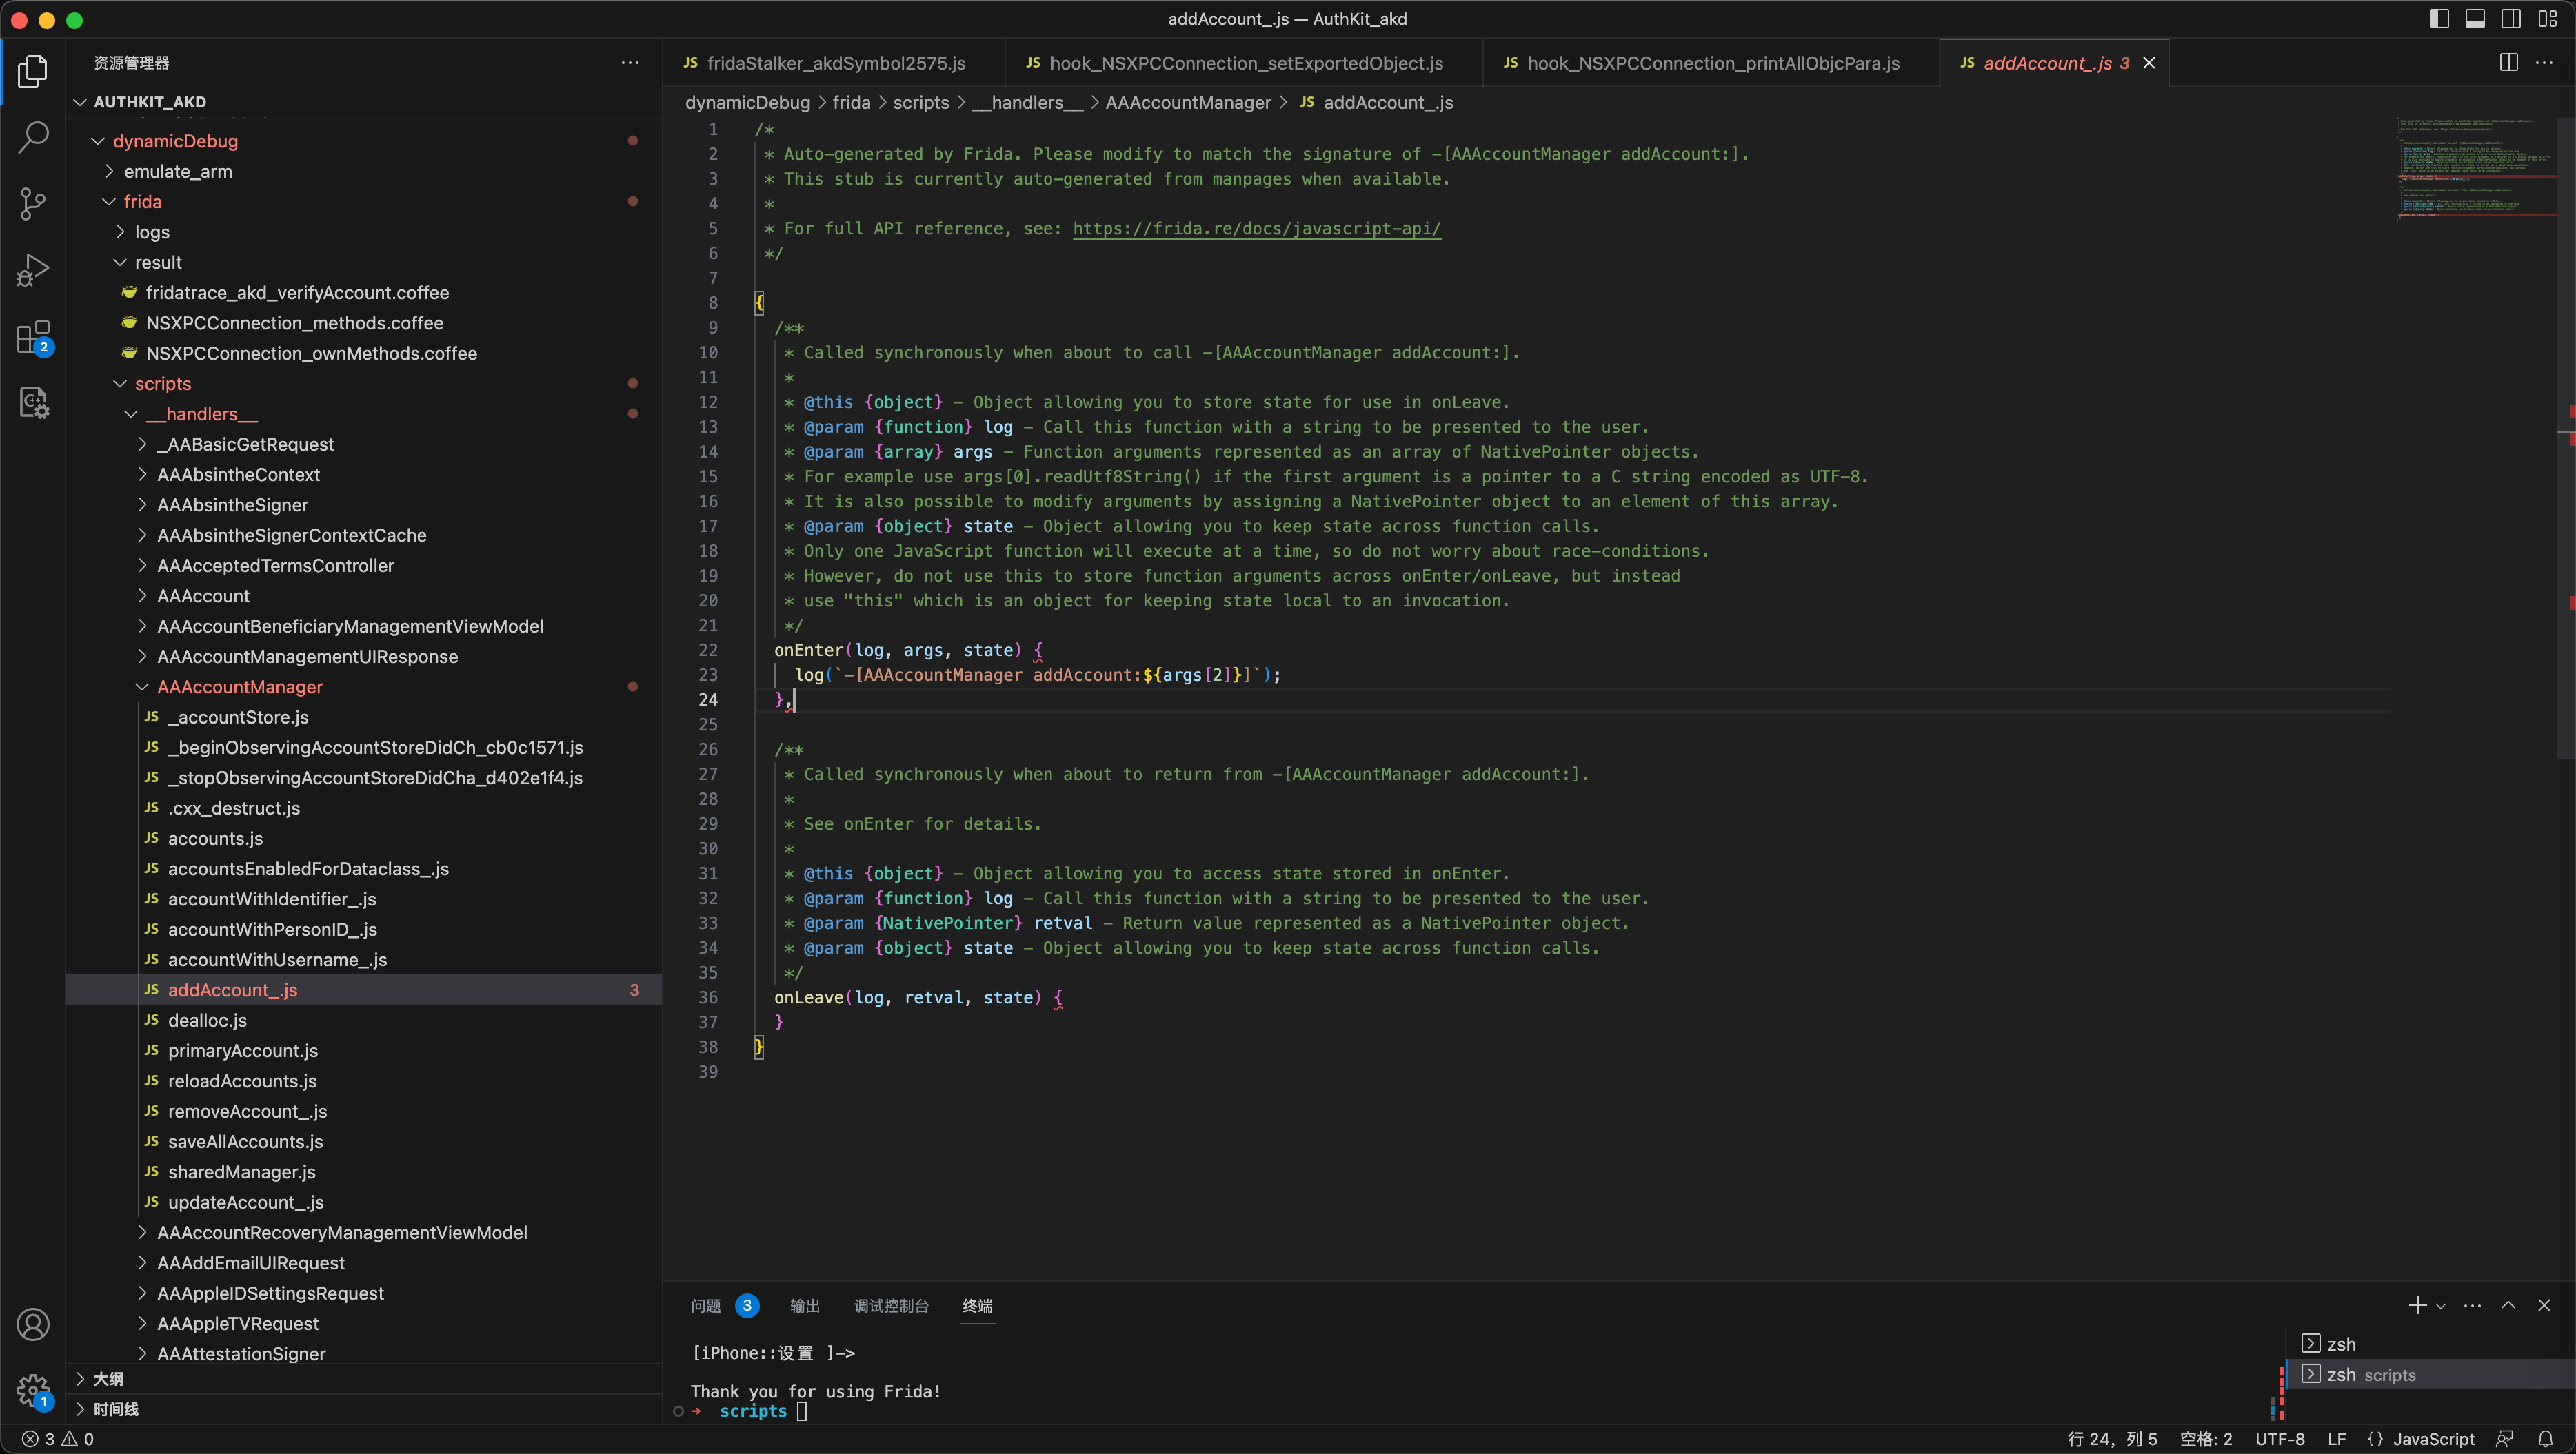Toggle secondary side bar layout icon
The height and width of the screenshot is (1454, 2576).
[x=2511, y=19]
